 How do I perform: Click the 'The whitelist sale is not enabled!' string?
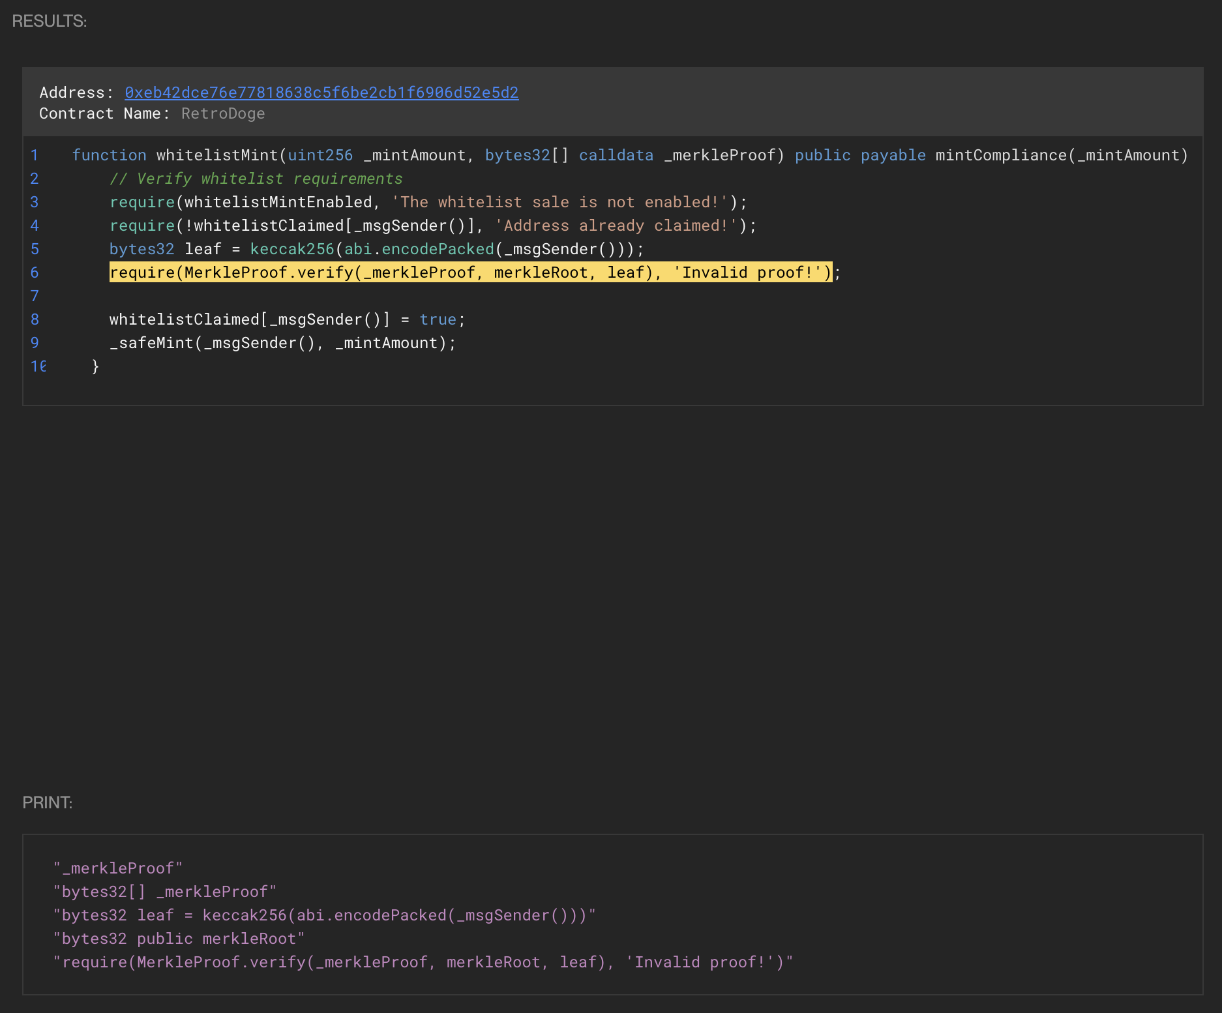tap(559, 202)
